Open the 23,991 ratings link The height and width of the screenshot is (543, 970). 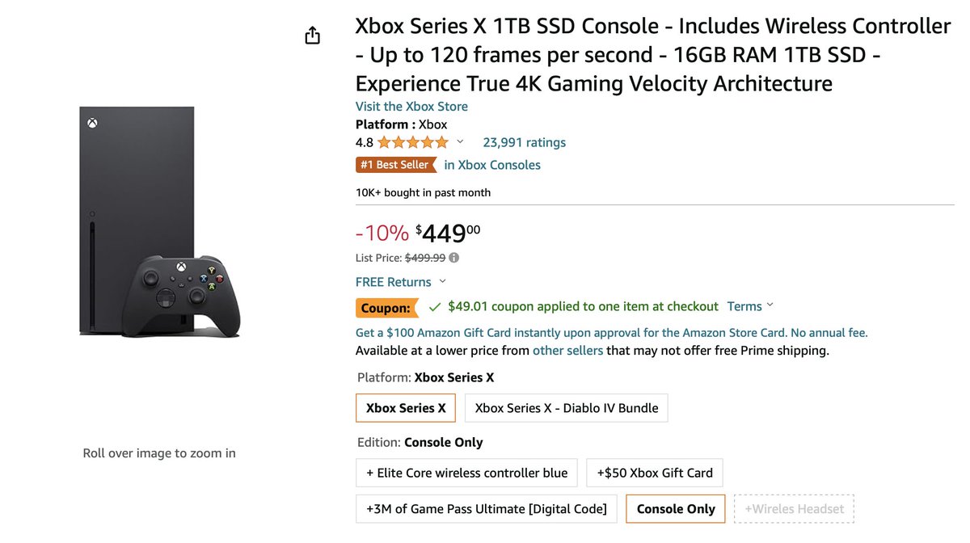coord(524,142)
